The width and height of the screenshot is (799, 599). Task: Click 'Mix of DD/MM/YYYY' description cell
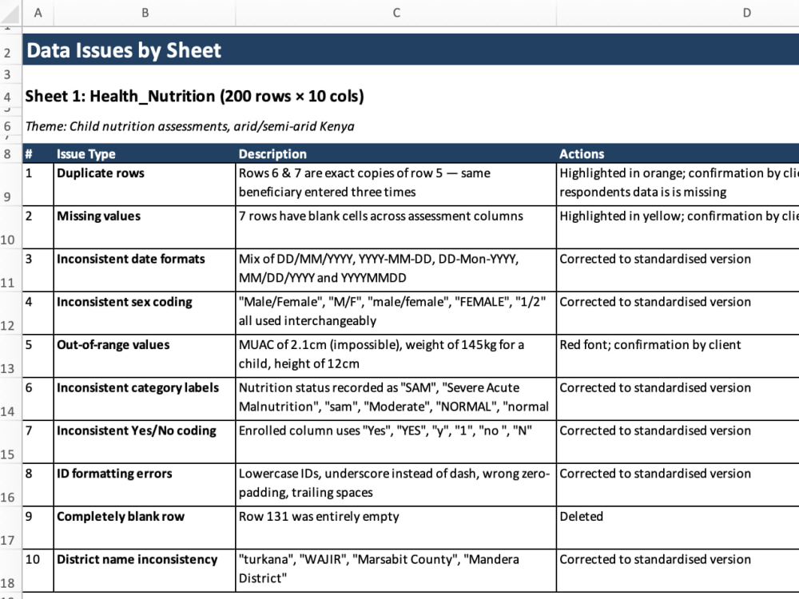(396, 270)
